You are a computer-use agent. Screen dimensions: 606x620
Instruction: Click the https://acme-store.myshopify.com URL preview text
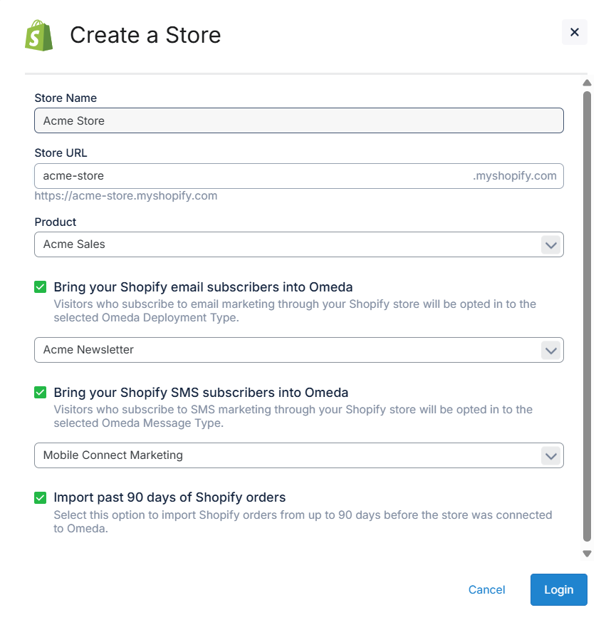click(125, 196)
